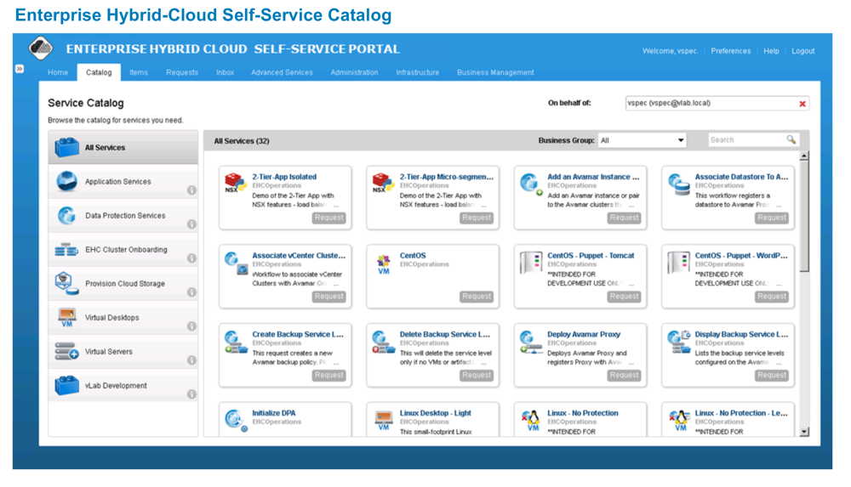Click the Logout link
Screen dimensions: 851x487
click(802, 50)
